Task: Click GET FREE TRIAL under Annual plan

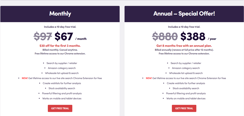Action: 184,109
